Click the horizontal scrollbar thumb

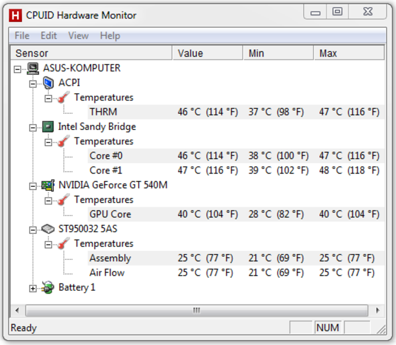click(x=196, y=310)
